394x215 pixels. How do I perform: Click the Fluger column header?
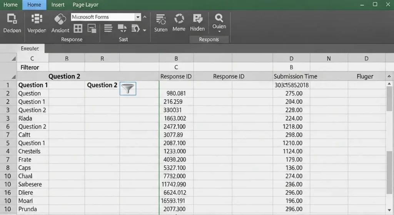[365, 76]
